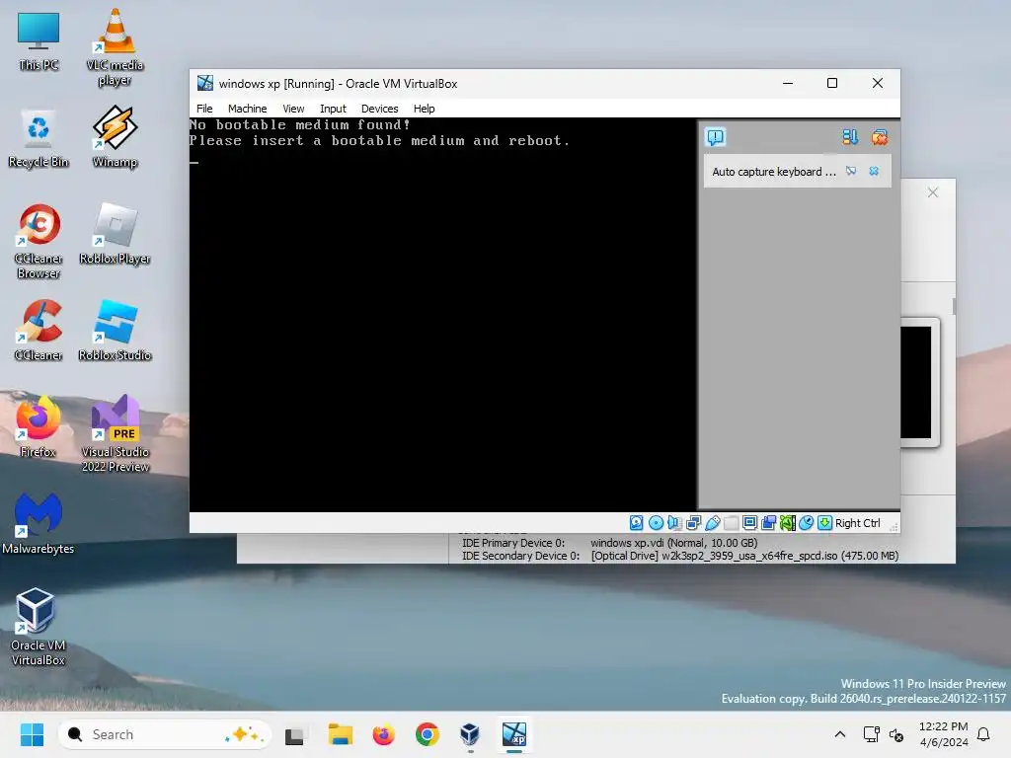
Task: Open Firefox from the taskbar
Action: coord(384,734)
